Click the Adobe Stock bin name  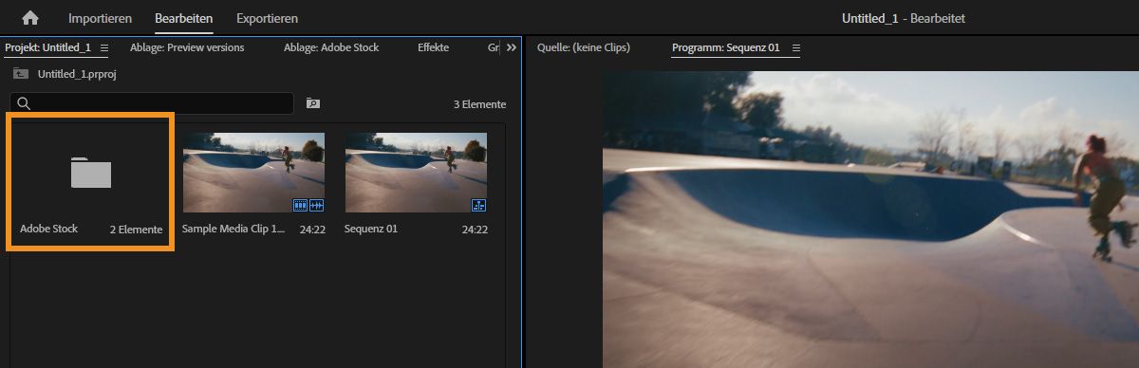pyautogui.click(x=48, y=230)
